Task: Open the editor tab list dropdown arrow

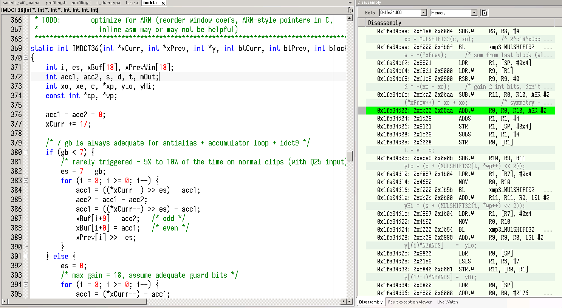Action: click(350, 3)
